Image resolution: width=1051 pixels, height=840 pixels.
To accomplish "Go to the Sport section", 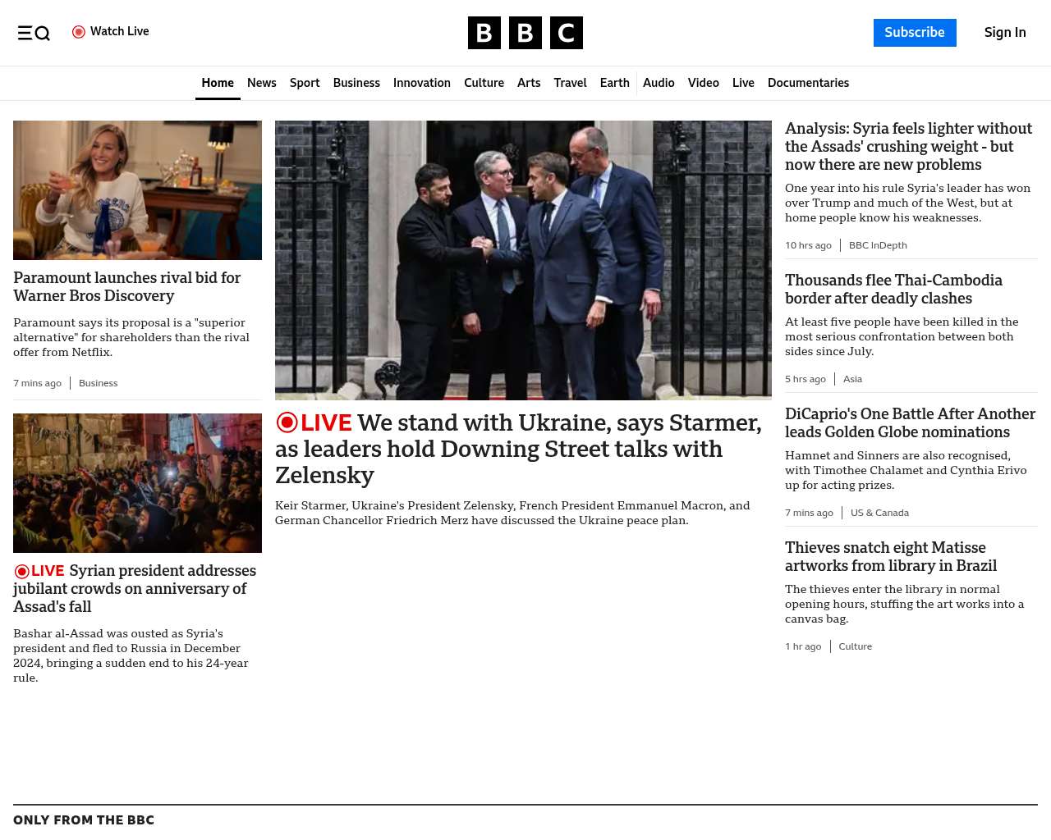I will (x=305, y=83).
